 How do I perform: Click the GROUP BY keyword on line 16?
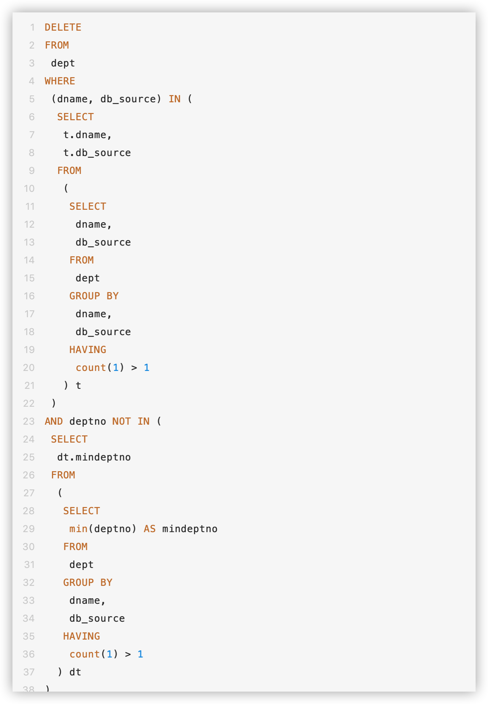(x=94, y=296)
